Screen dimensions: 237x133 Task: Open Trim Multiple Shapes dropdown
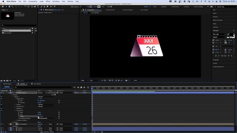click(47, 118)
